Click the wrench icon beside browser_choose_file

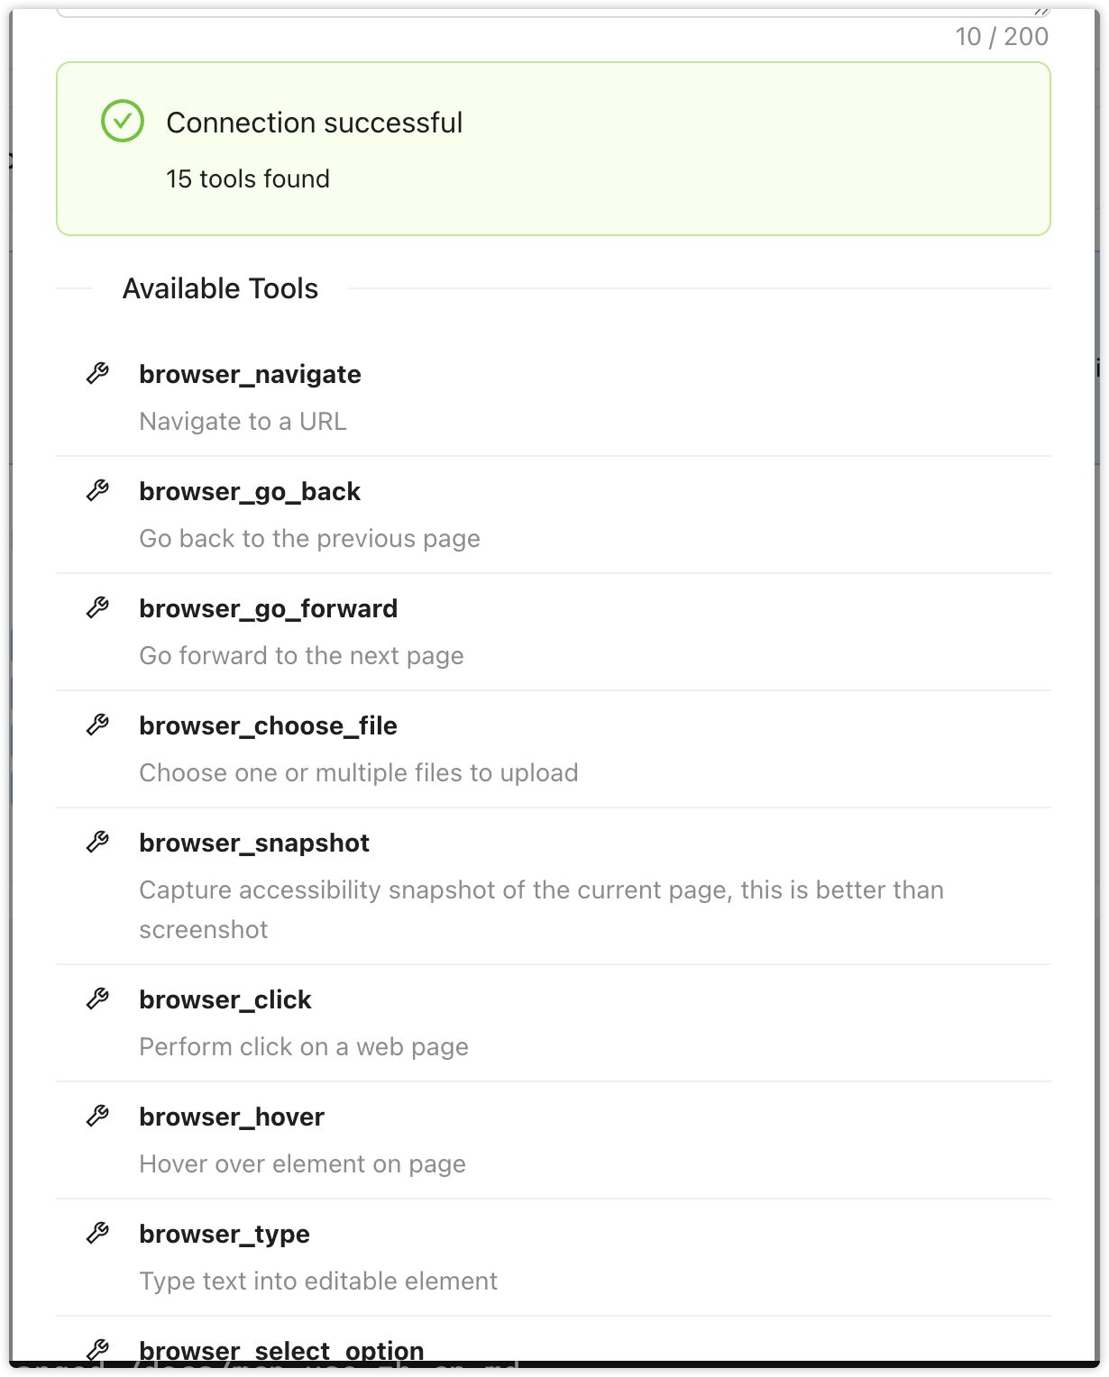[97, 725]
